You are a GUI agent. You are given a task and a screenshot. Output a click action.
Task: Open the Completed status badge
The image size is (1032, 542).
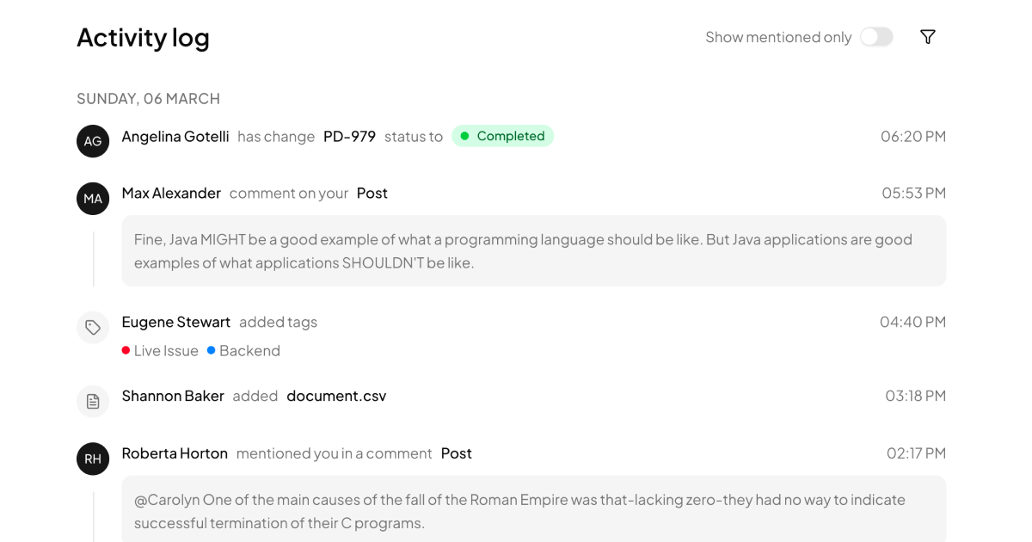tap(502, 136)
